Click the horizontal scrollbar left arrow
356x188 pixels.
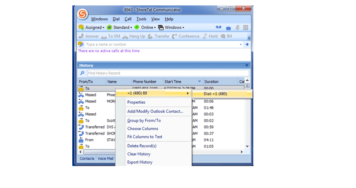tap(80, 152)
